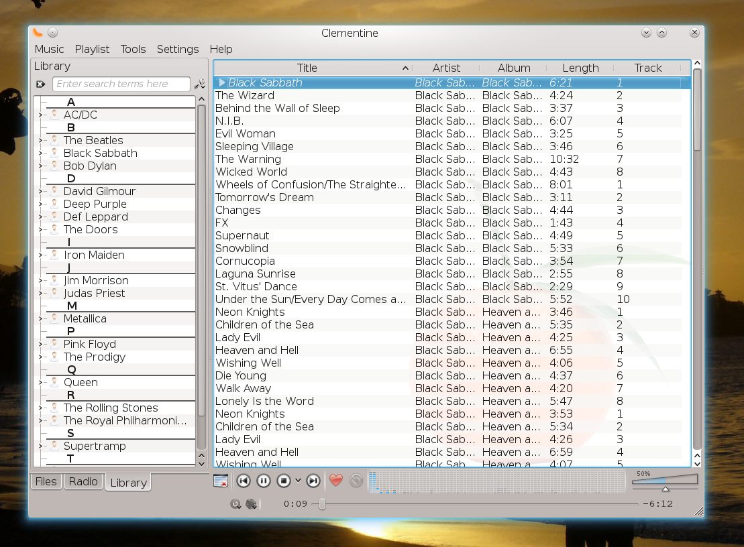
Task: Click the volume slider at 50%
Action: (666, 481)
